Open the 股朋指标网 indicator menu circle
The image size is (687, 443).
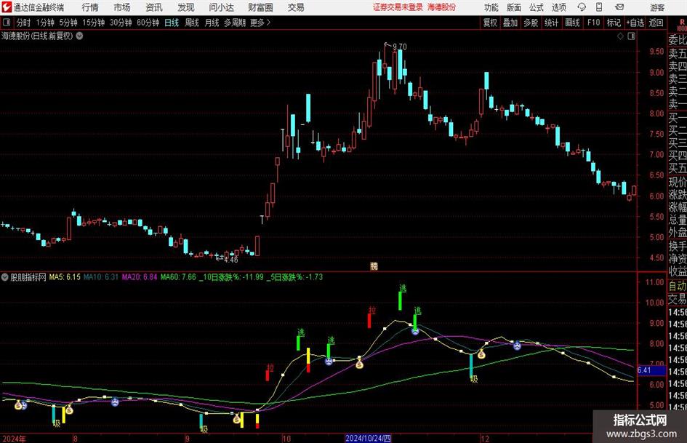click(x=5, y=277)
